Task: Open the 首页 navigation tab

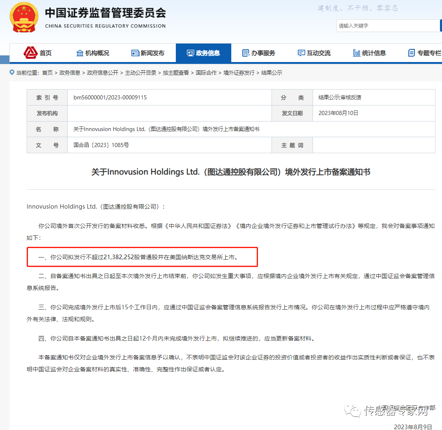Action: [37, 53]
